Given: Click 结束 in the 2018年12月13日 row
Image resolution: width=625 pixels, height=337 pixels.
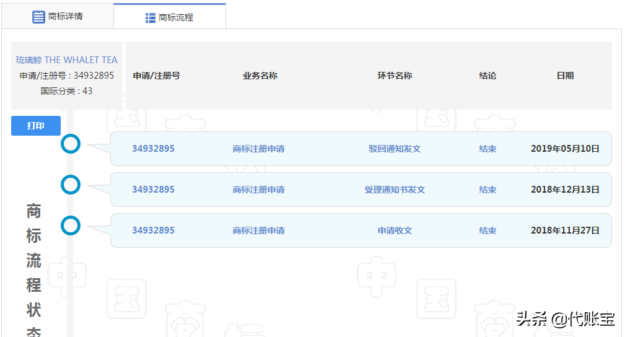Looking at the screenshot, I should tap(487, 190).
